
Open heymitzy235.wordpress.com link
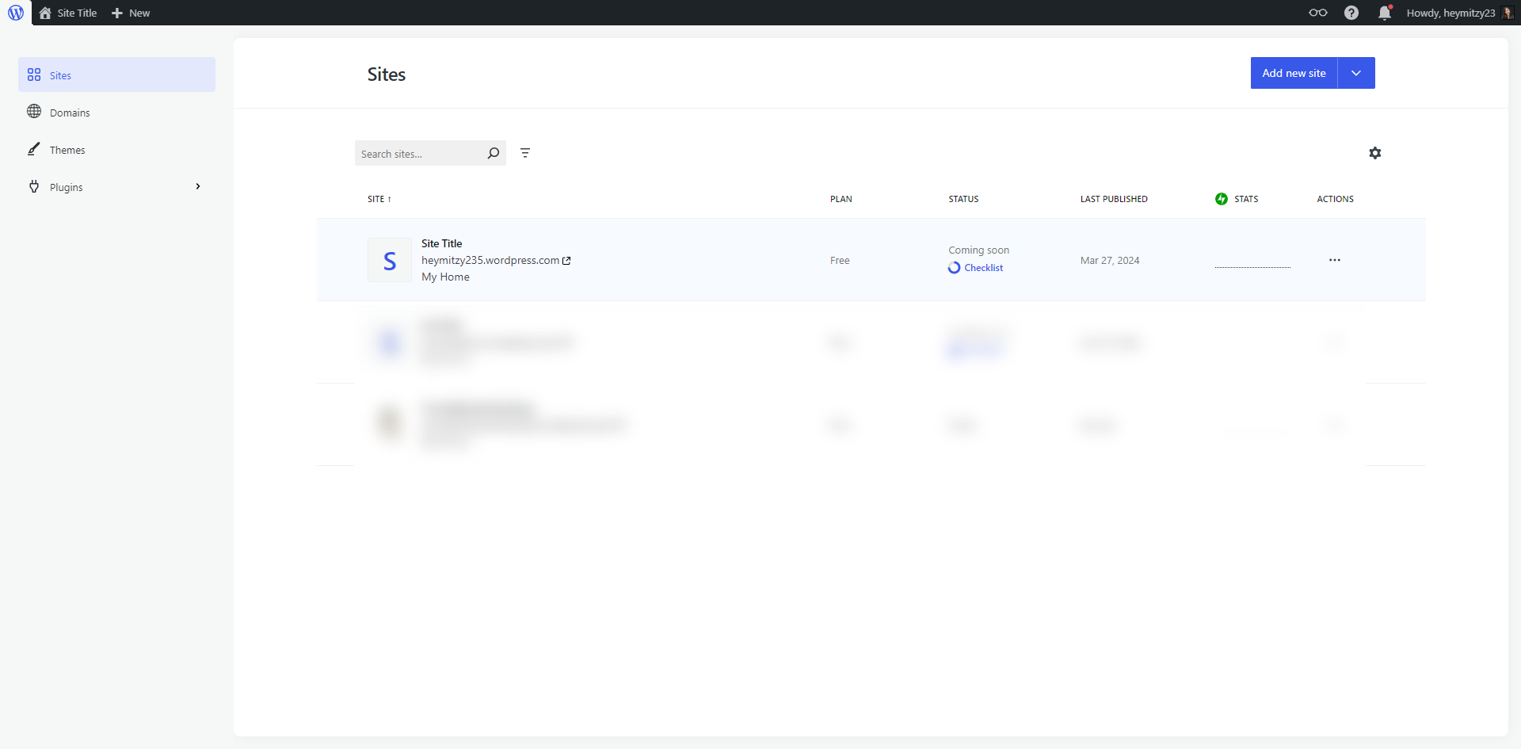click(x=490, y=260)
